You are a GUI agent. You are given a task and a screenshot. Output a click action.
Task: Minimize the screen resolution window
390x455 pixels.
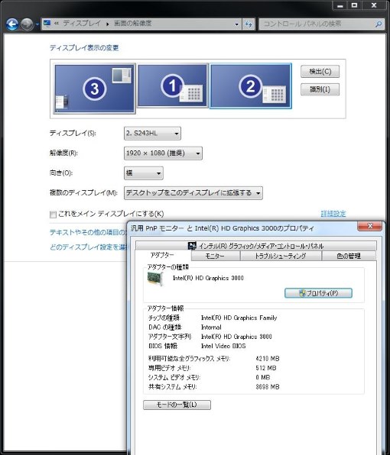[340, 5]
